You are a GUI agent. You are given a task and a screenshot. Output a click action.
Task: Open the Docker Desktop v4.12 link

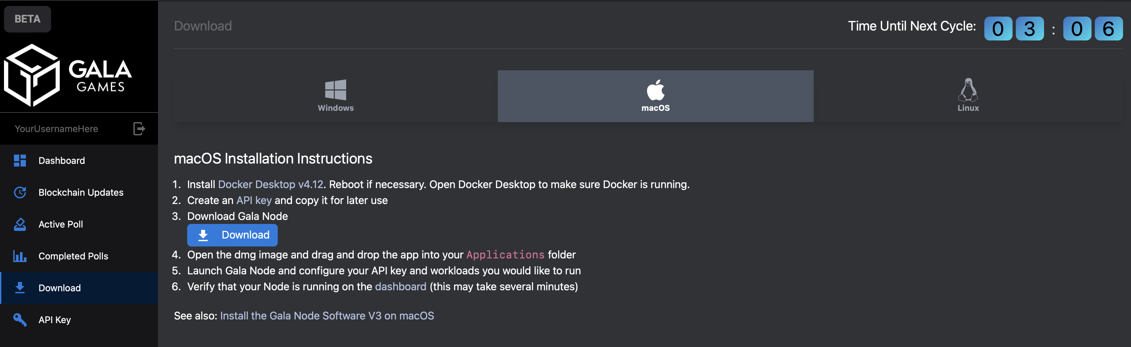pos(270,184)
